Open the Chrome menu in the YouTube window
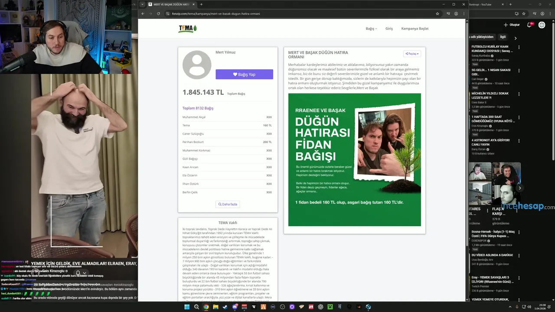Screen dimensions: 555x312 tap(551, 13)
